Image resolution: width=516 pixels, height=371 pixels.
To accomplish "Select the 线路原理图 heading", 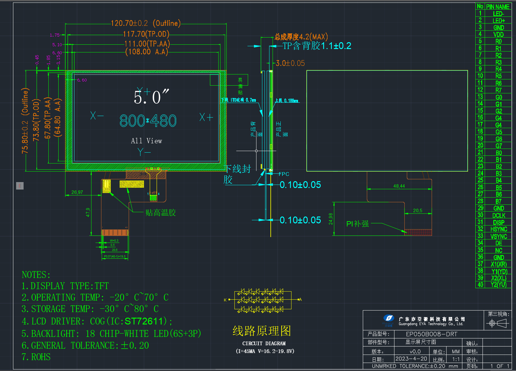I will [x=262, y=331].
